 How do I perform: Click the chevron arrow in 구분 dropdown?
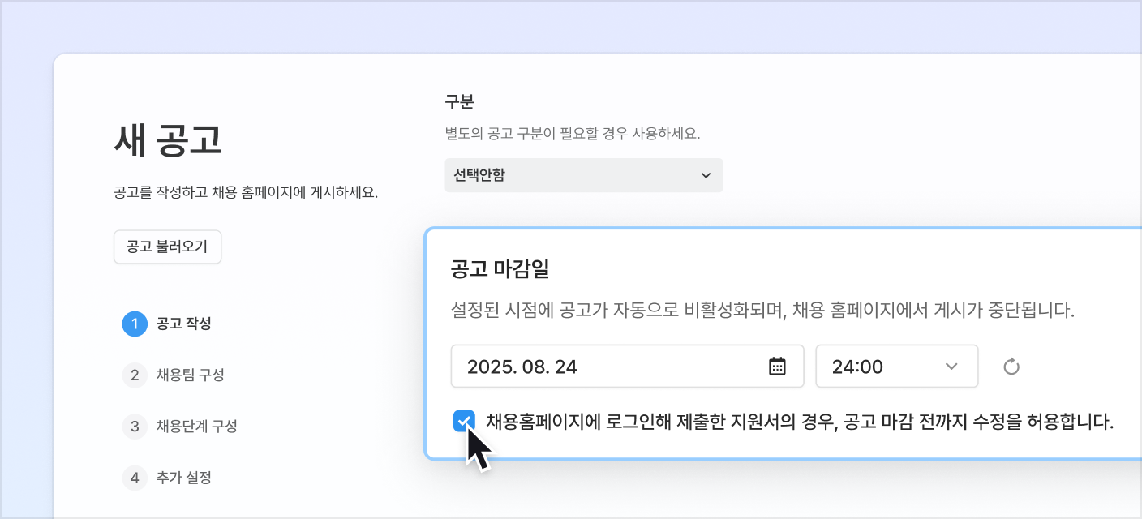705,175
